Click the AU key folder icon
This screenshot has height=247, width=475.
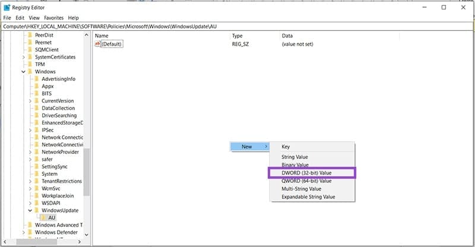43,218
